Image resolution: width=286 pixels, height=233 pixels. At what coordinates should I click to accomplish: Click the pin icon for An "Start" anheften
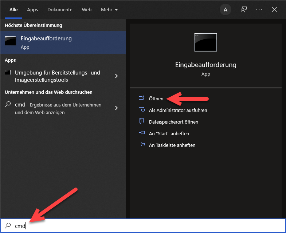click(142, 133)
